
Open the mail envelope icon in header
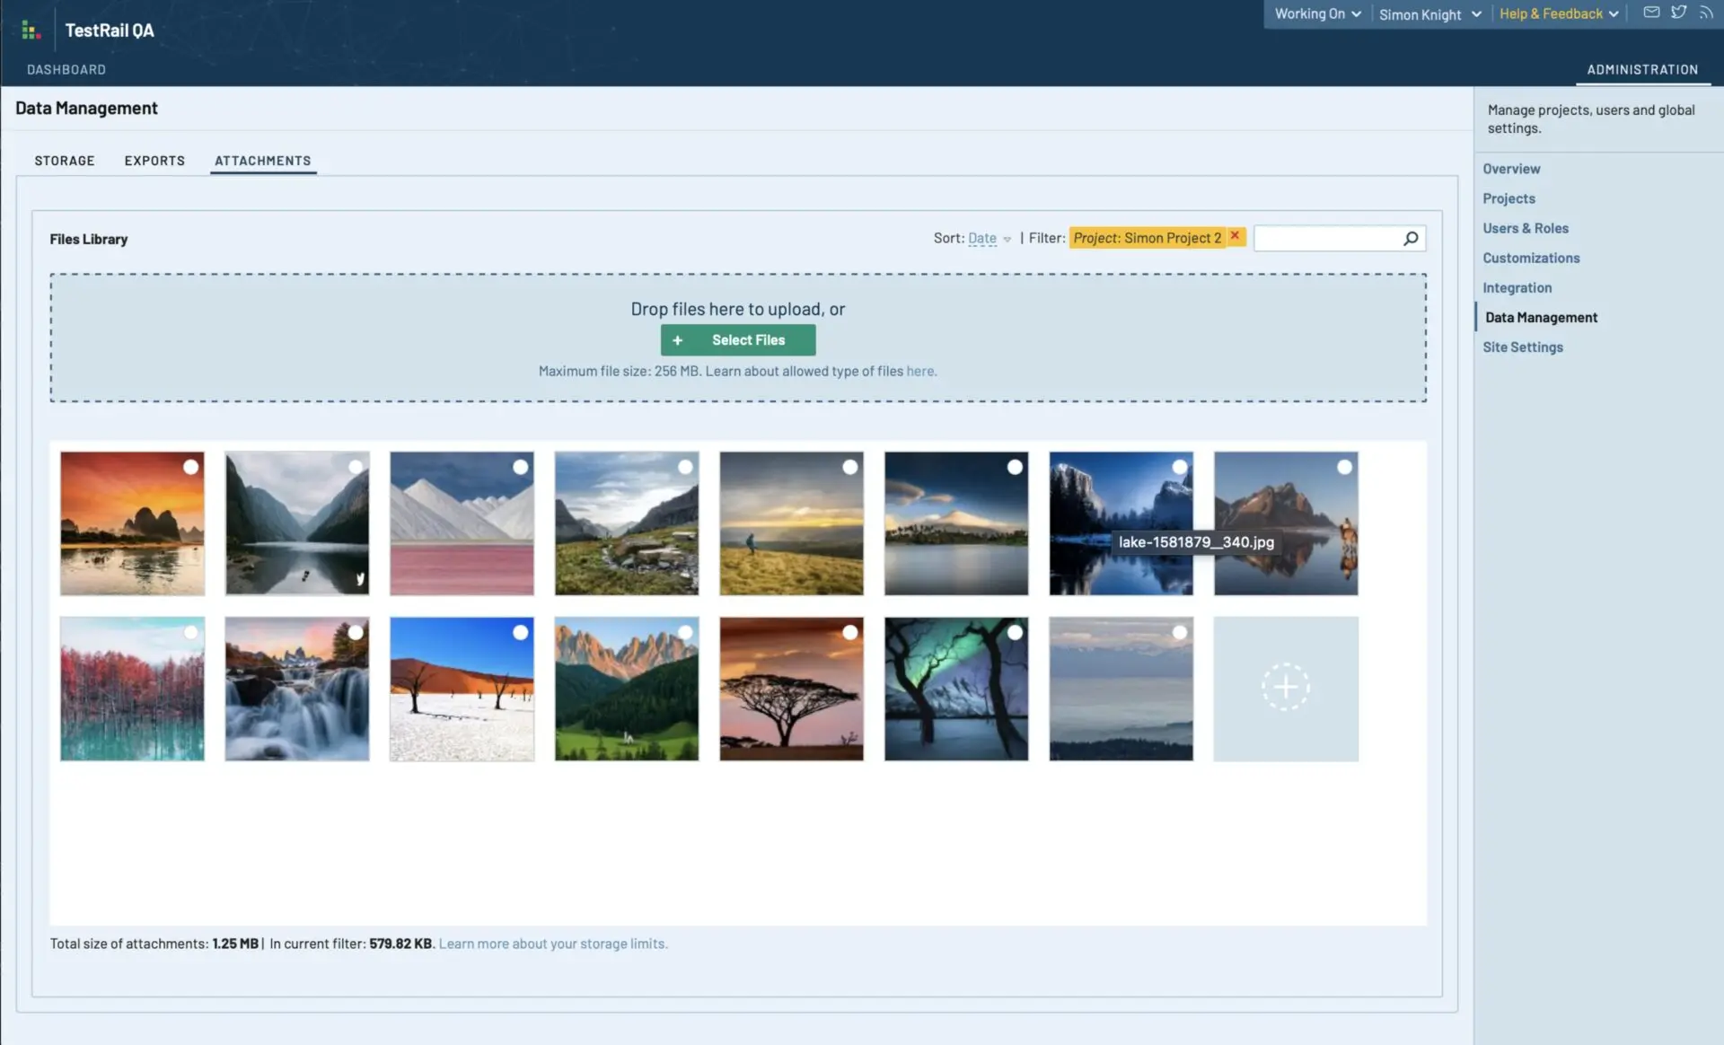click(1651, 13)
